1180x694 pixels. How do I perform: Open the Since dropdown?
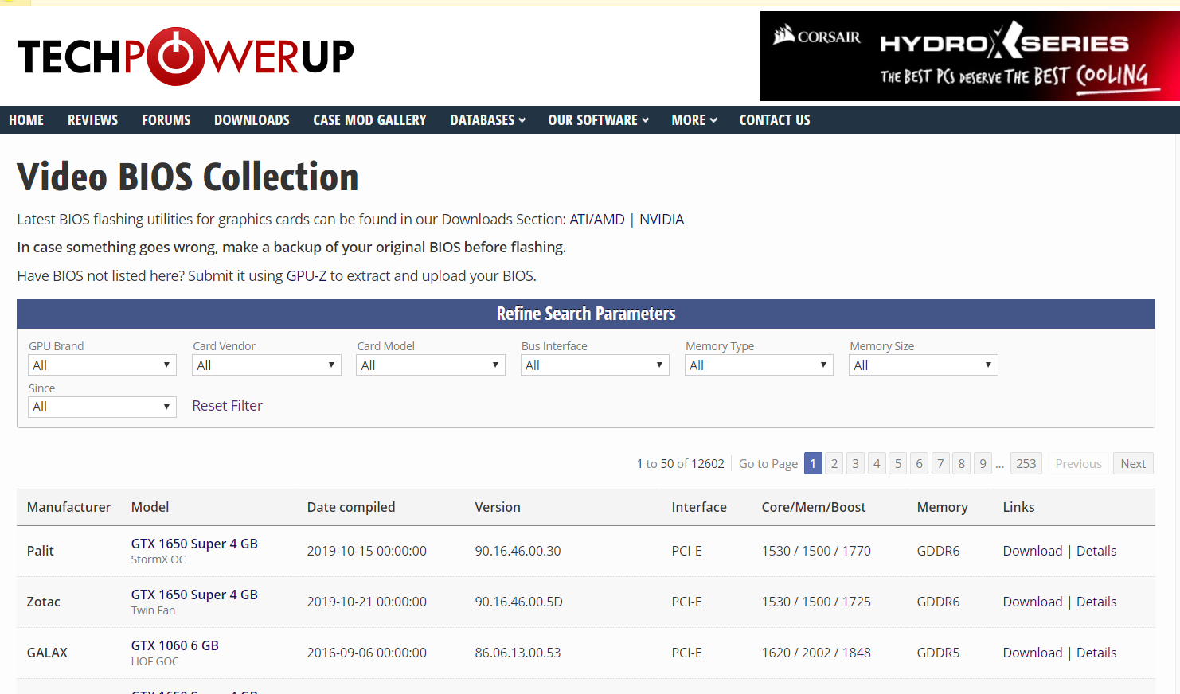102,407
